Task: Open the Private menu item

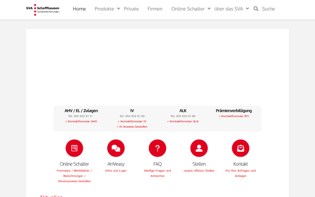Action: tap(131, 9)
